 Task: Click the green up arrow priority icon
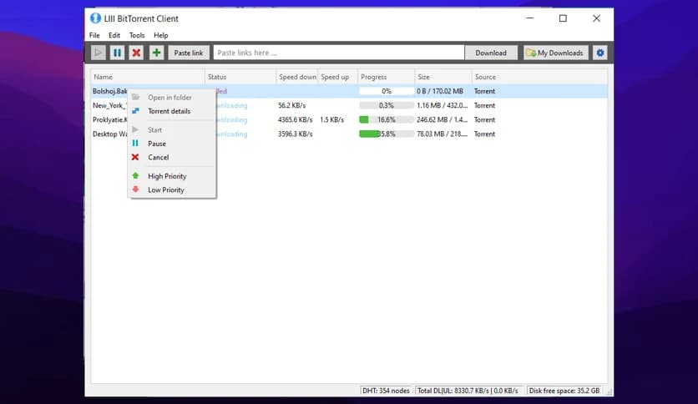[x=136, y=176]
